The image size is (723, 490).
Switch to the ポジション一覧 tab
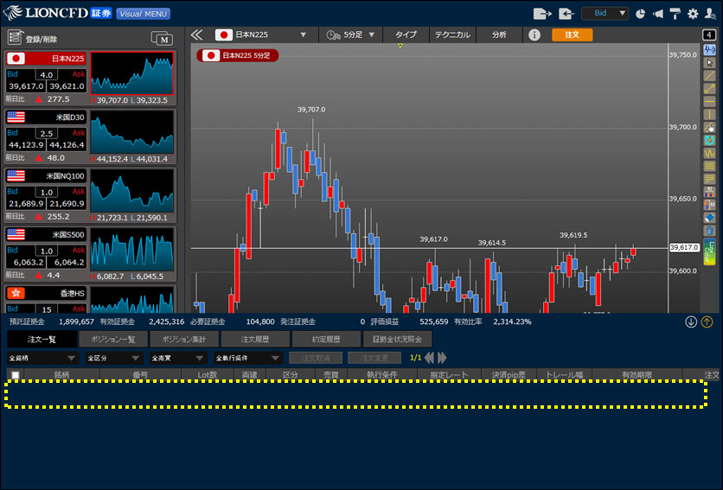[x=112, y=340]
